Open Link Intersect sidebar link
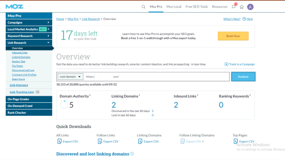 pos(19,85)
